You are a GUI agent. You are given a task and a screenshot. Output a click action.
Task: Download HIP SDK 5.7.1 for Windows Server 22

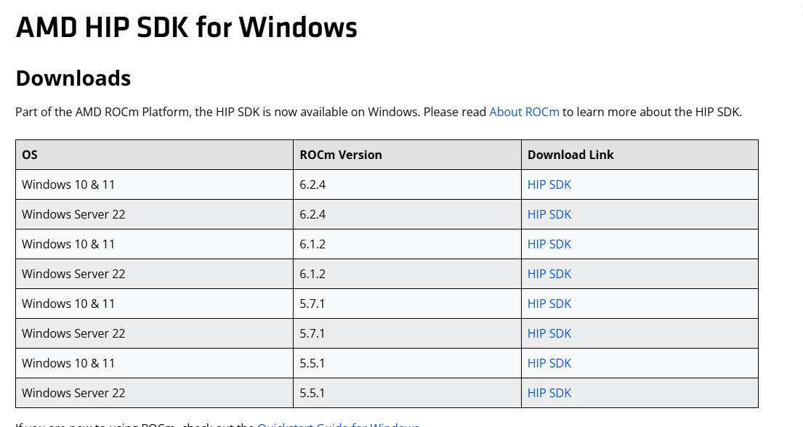[549, 333]
